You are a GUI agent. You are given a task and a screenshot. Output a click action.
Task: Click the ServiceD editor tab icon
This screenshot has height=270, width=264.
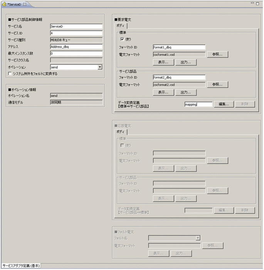click(x=4, y=3)
